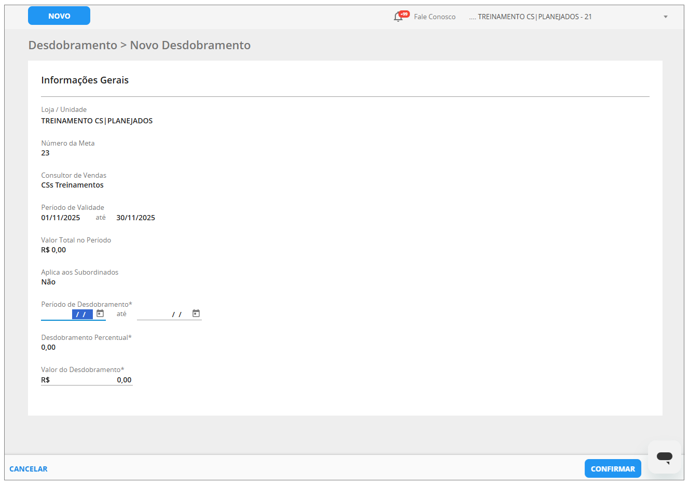Click the Valor Total value R$ 0,00
The height and width of the screenshot is (485, 690).
point(54,250)
